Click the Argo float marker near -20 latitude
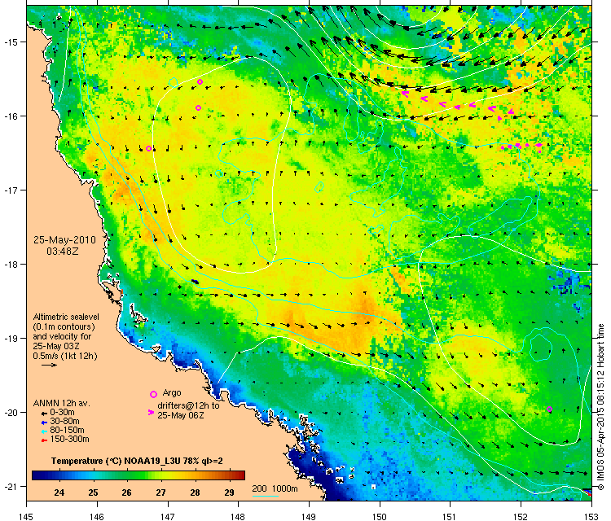This screenshot has height=521, width=611. [549, 409]
